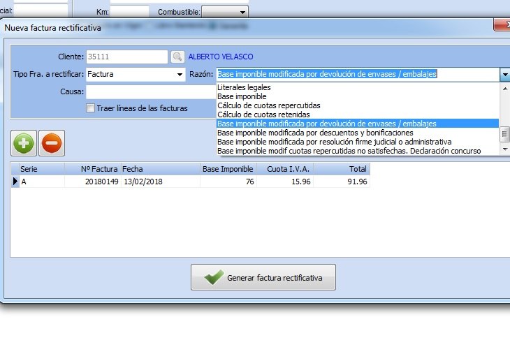Enable 'Traer líneas de las facturas' checkbox
Image resolution: width=510 pixels, height=340 pixels.
pos(90,108)
